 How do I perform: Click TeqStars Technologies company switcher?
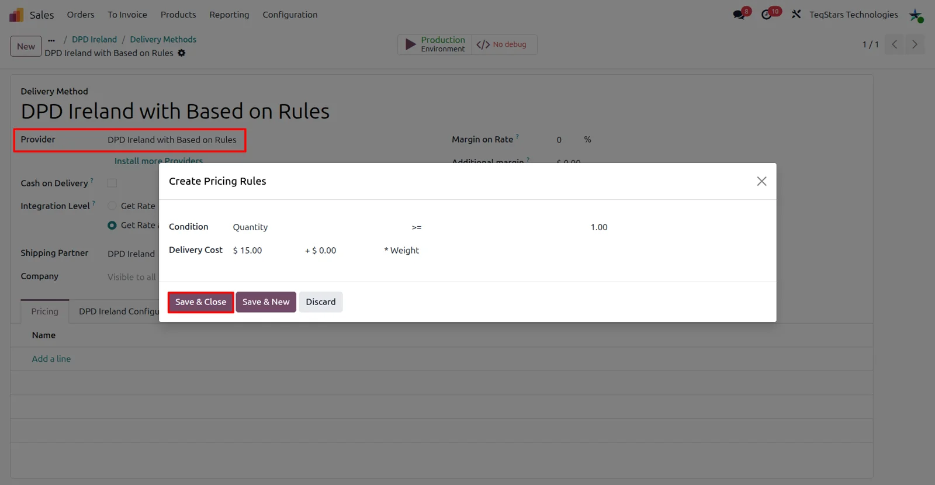point(854,15)
